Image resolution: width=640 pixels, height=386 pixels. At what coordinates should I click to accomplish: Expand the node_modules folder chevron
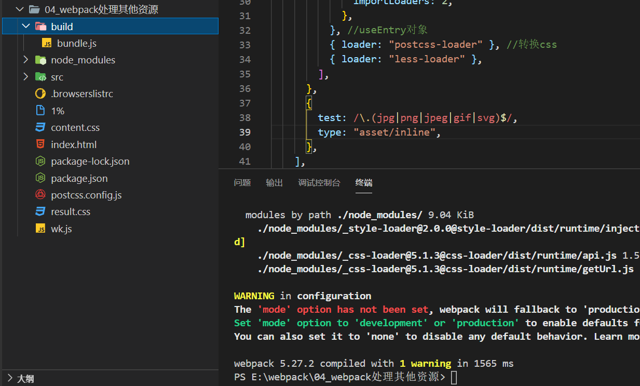[x=26, y=60]
